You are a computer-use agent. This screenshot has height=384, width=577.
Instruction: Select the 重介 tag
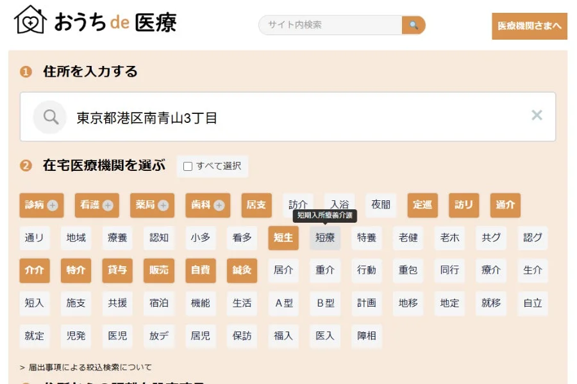click(325, 271)
